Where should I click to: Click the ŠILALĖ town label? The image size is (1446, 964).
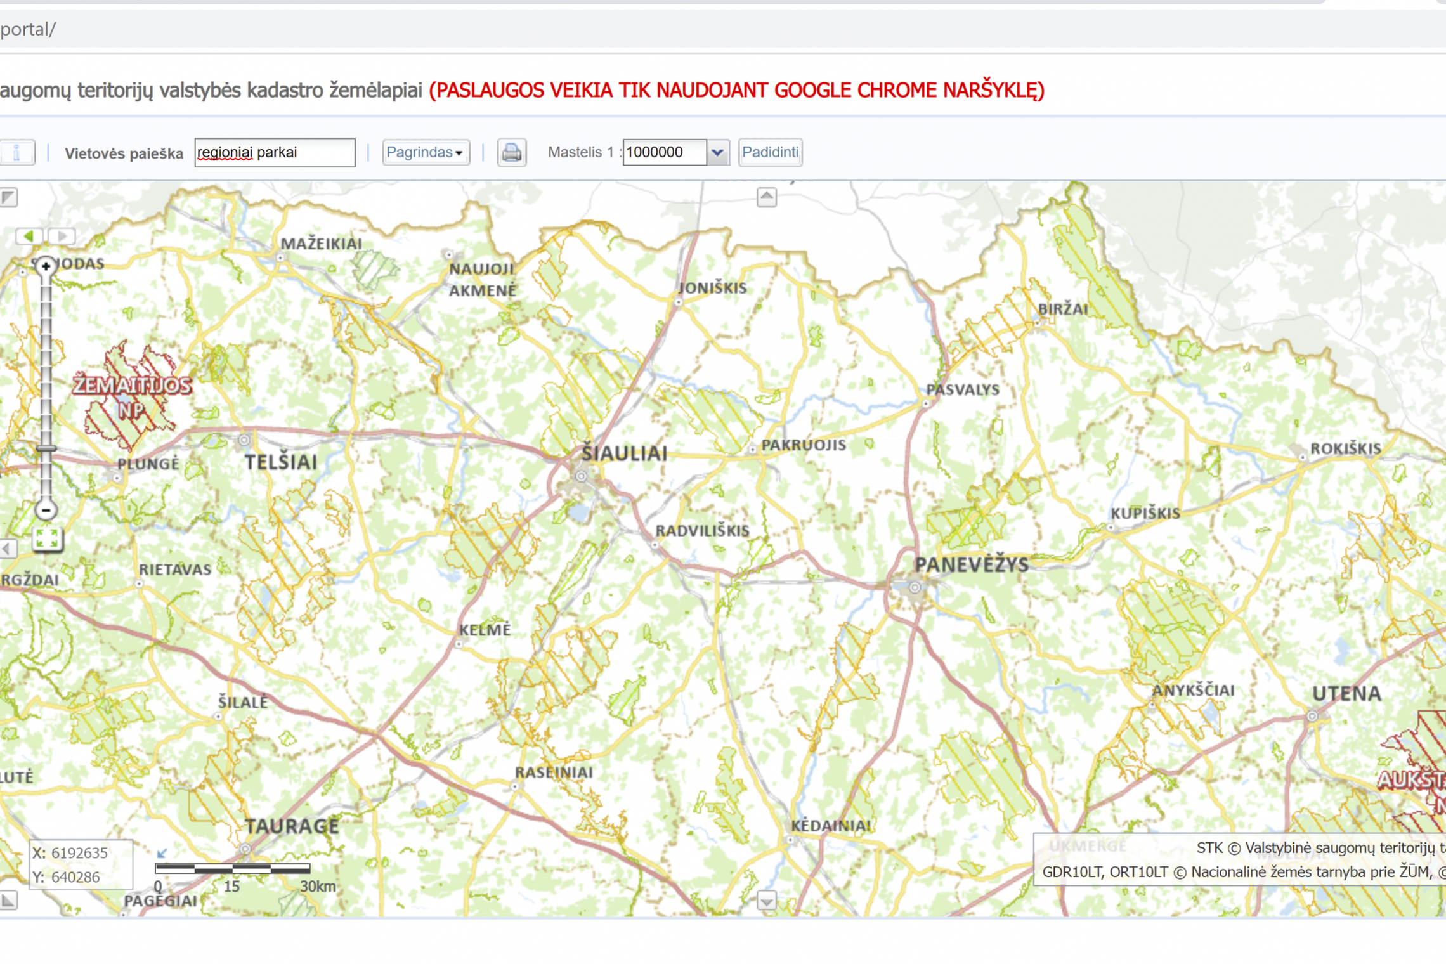click(243, 702)
